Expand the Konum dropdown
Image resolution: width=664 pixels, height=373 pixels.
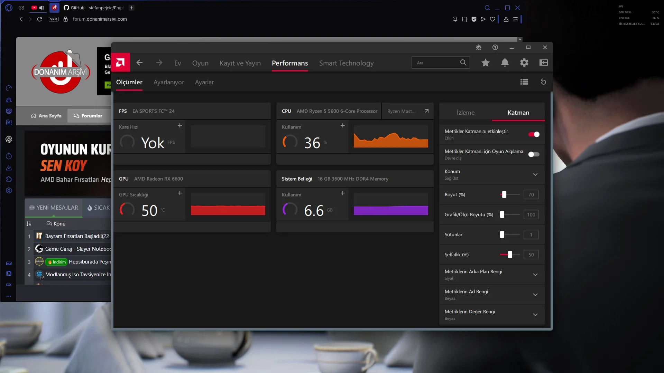pos(535,174)
